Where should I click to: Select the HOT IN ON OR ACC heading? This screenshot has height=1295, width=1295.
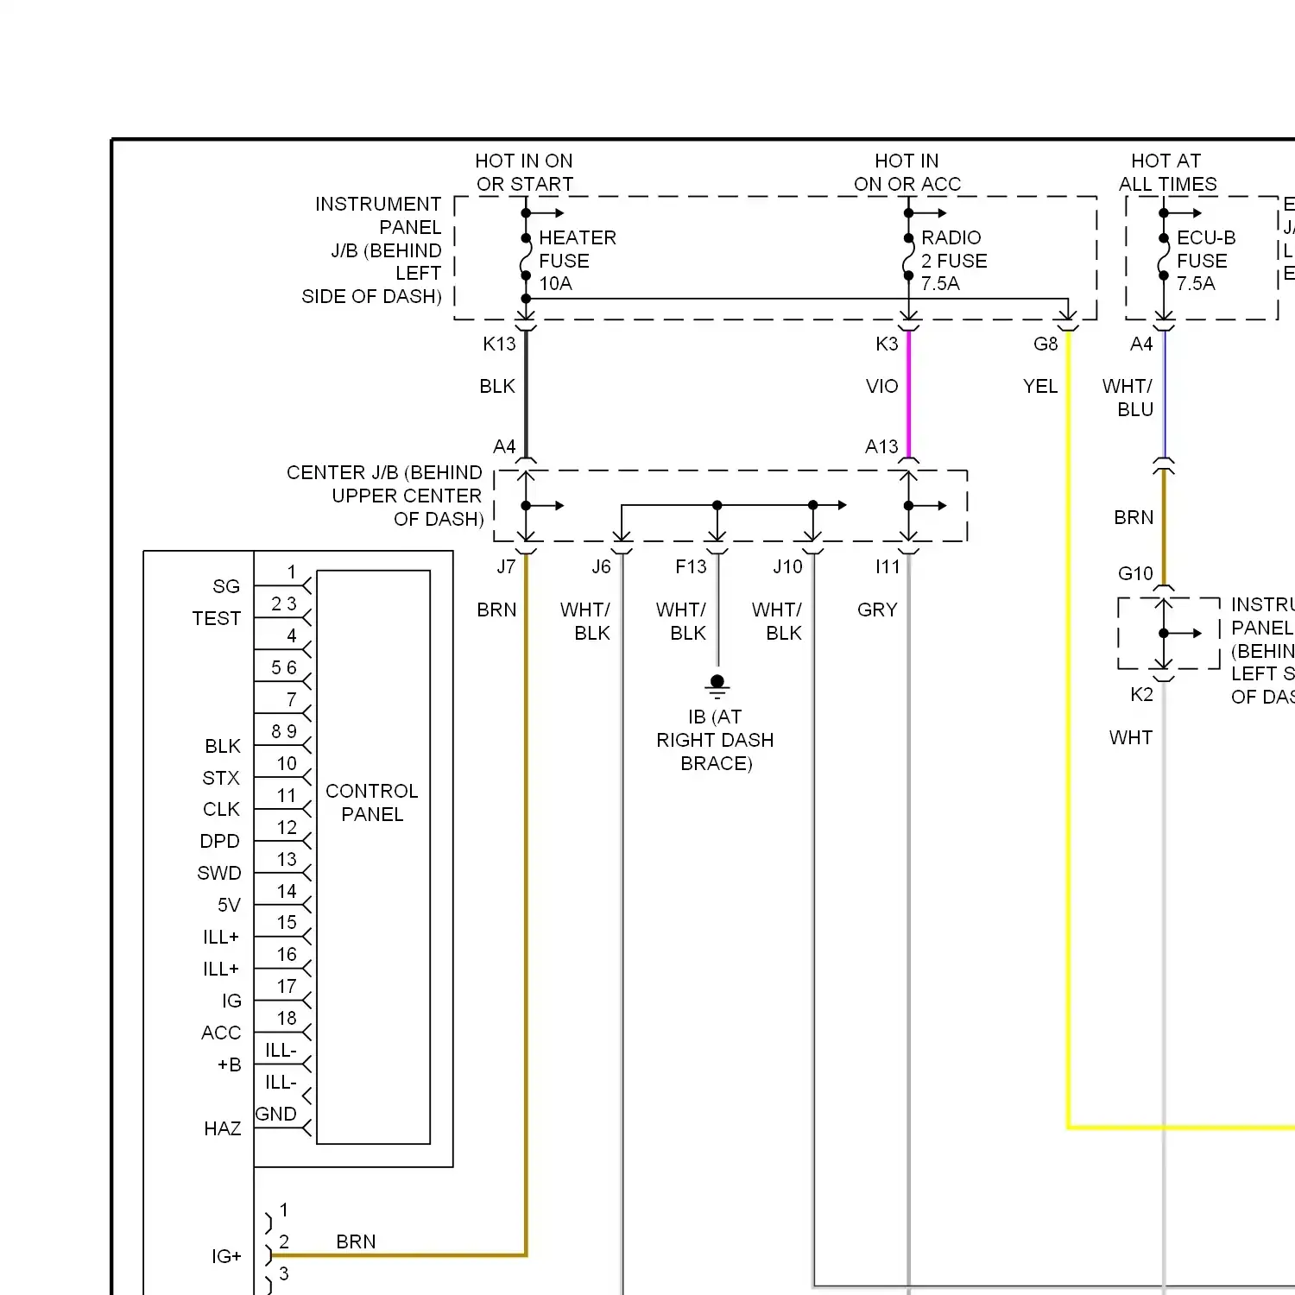pyautogui.click(x=907, y=173)
